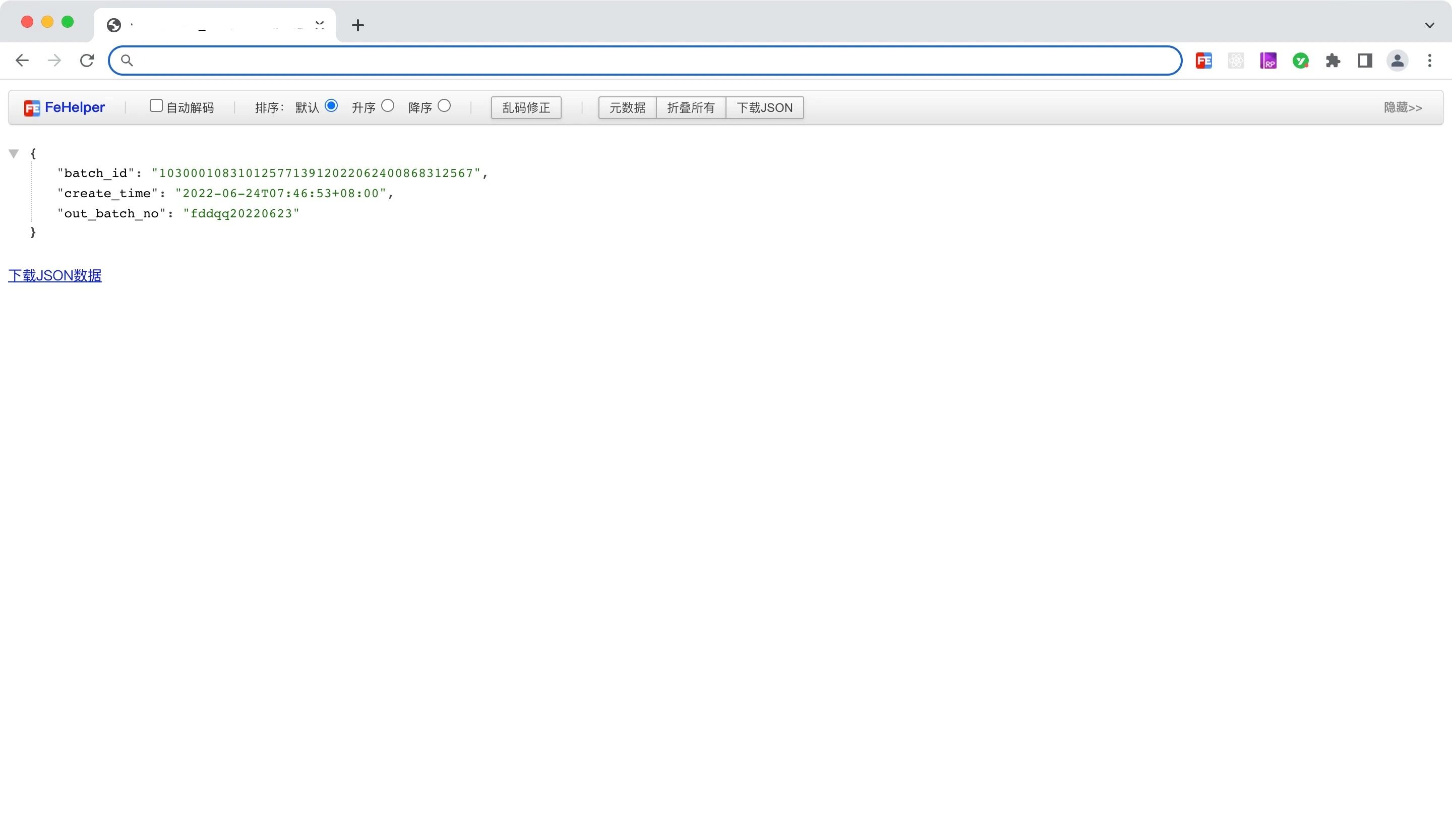
Task: Open the tab search chevron dropdown
Action: click(x=1429, y=25)
